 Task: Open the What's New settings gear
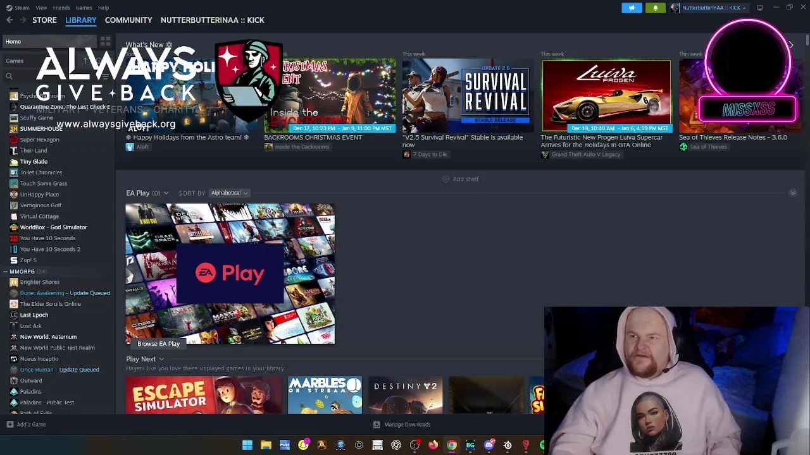click(x=169, y=45)
